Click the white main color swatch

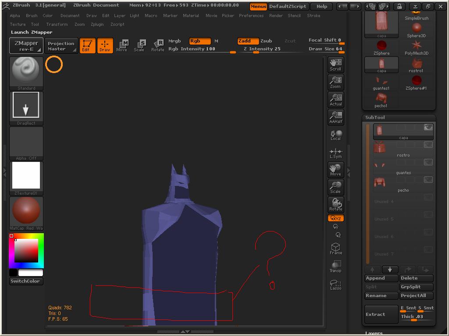pyautogui.click(x=31, y=273)
